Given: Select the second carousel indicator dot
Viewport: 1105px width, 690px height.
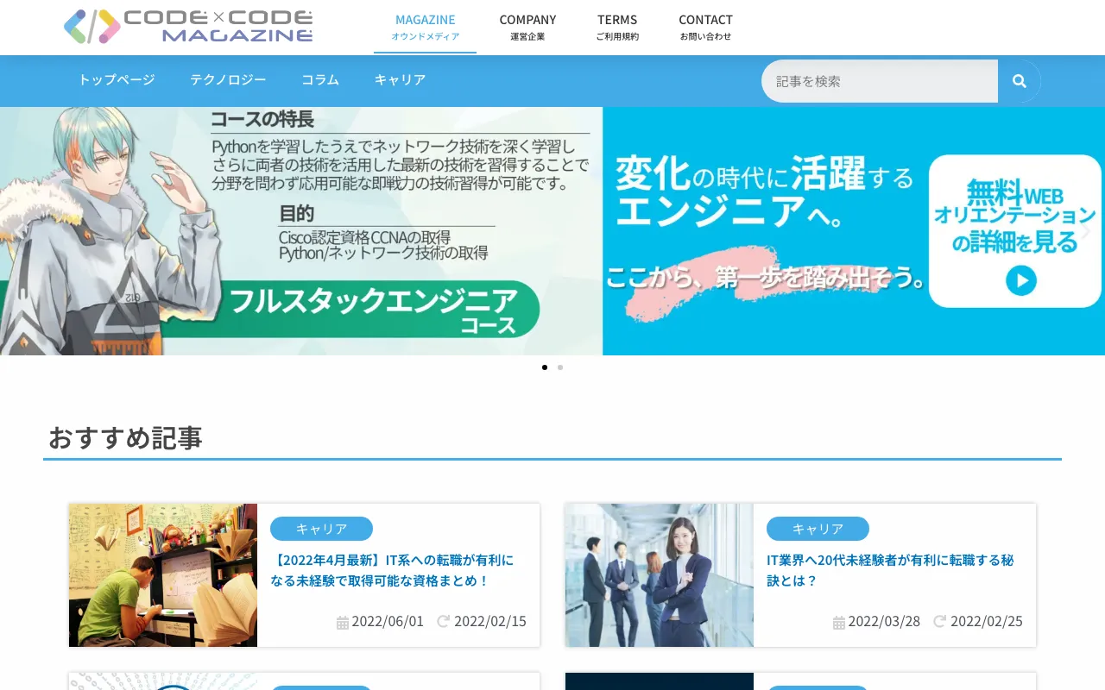Looking at the screenshot, I should click(560, 367).
